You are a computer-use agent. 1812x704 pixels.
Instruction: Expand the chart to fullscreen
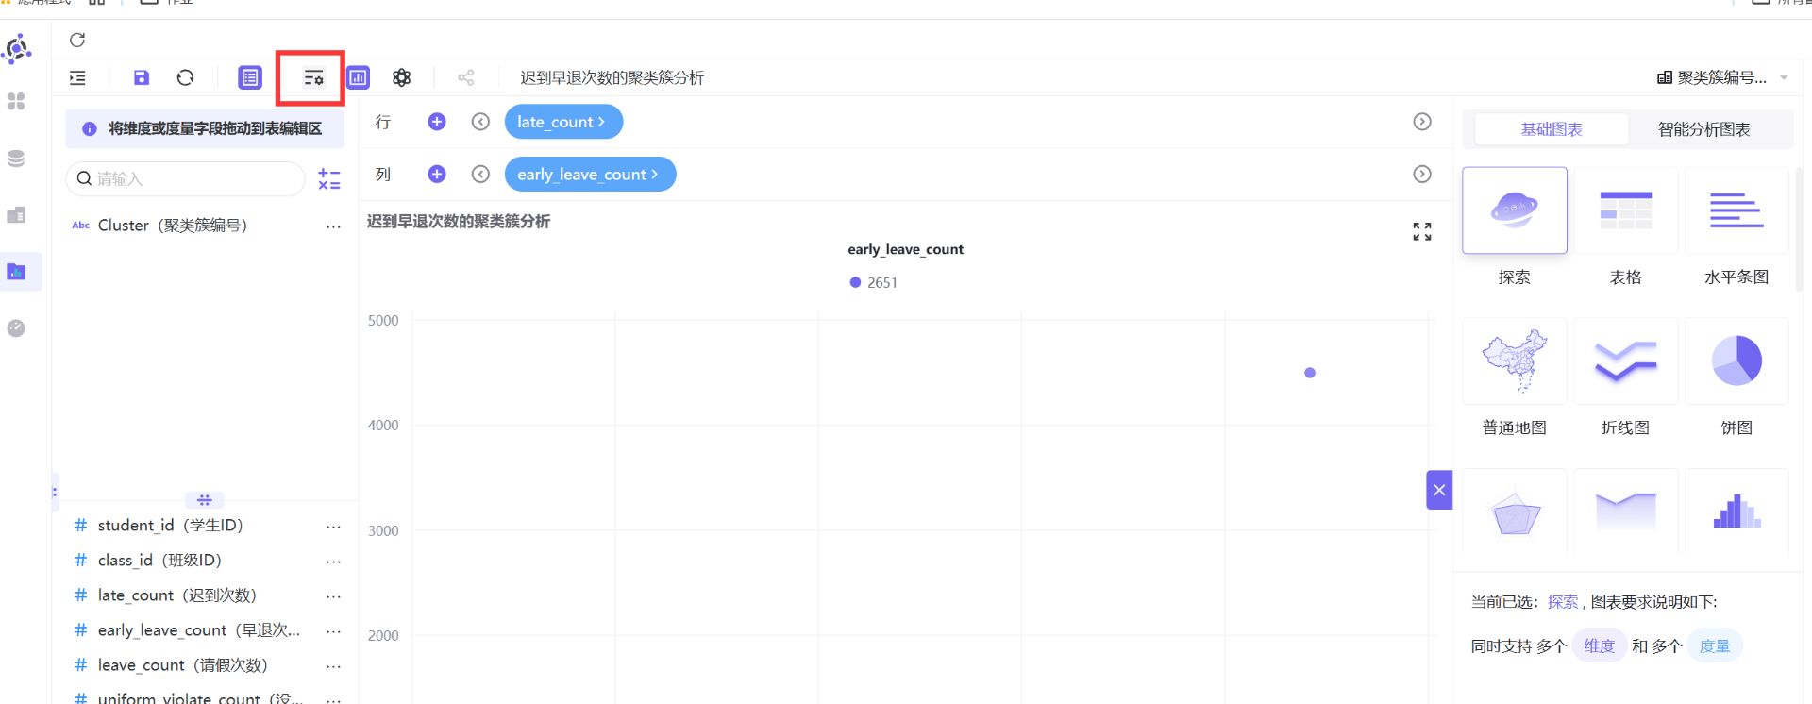[x=1422, y=231]
